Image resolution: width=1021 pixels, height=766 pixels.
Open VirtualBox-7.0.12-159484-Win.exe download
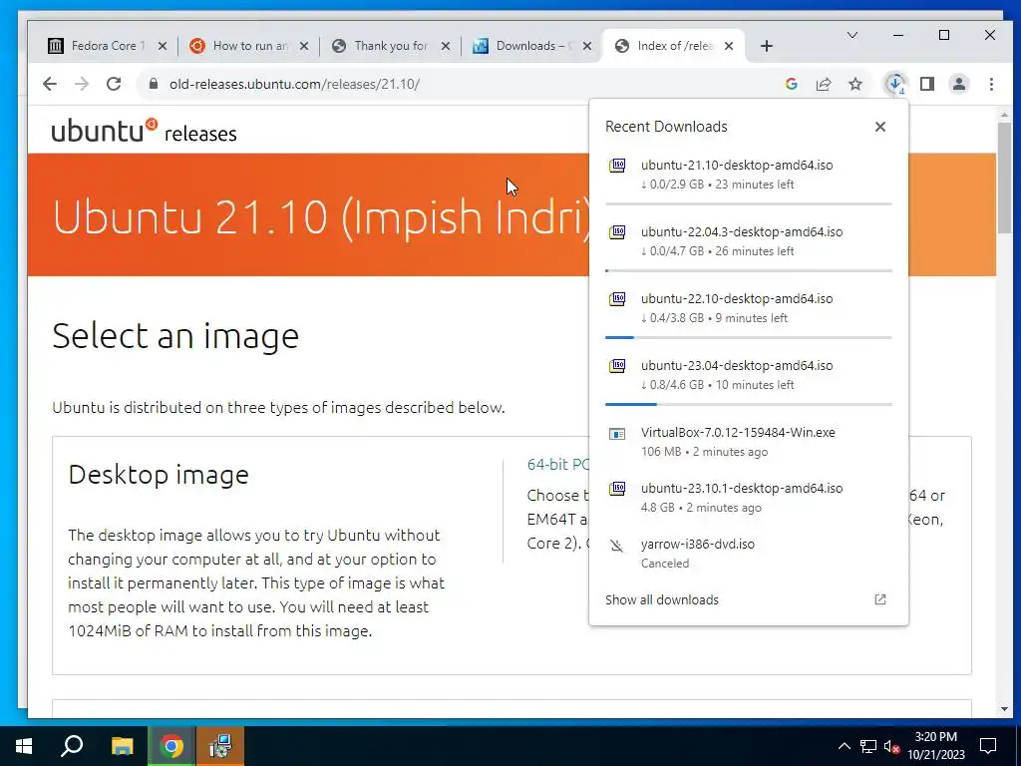point(748,442)
